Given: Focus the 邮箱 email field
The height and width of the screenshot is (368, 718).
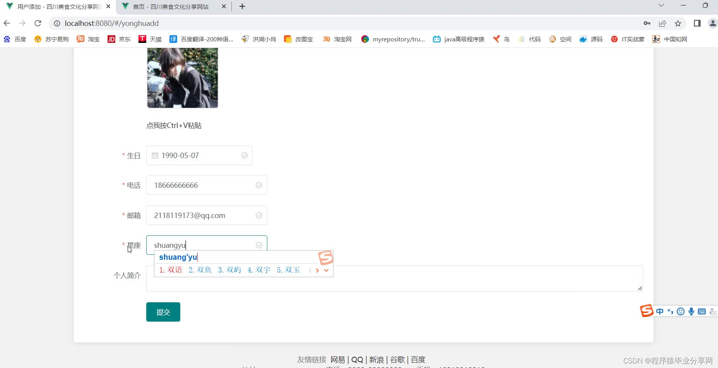Looking at the screenshot, I should (207, 215).
